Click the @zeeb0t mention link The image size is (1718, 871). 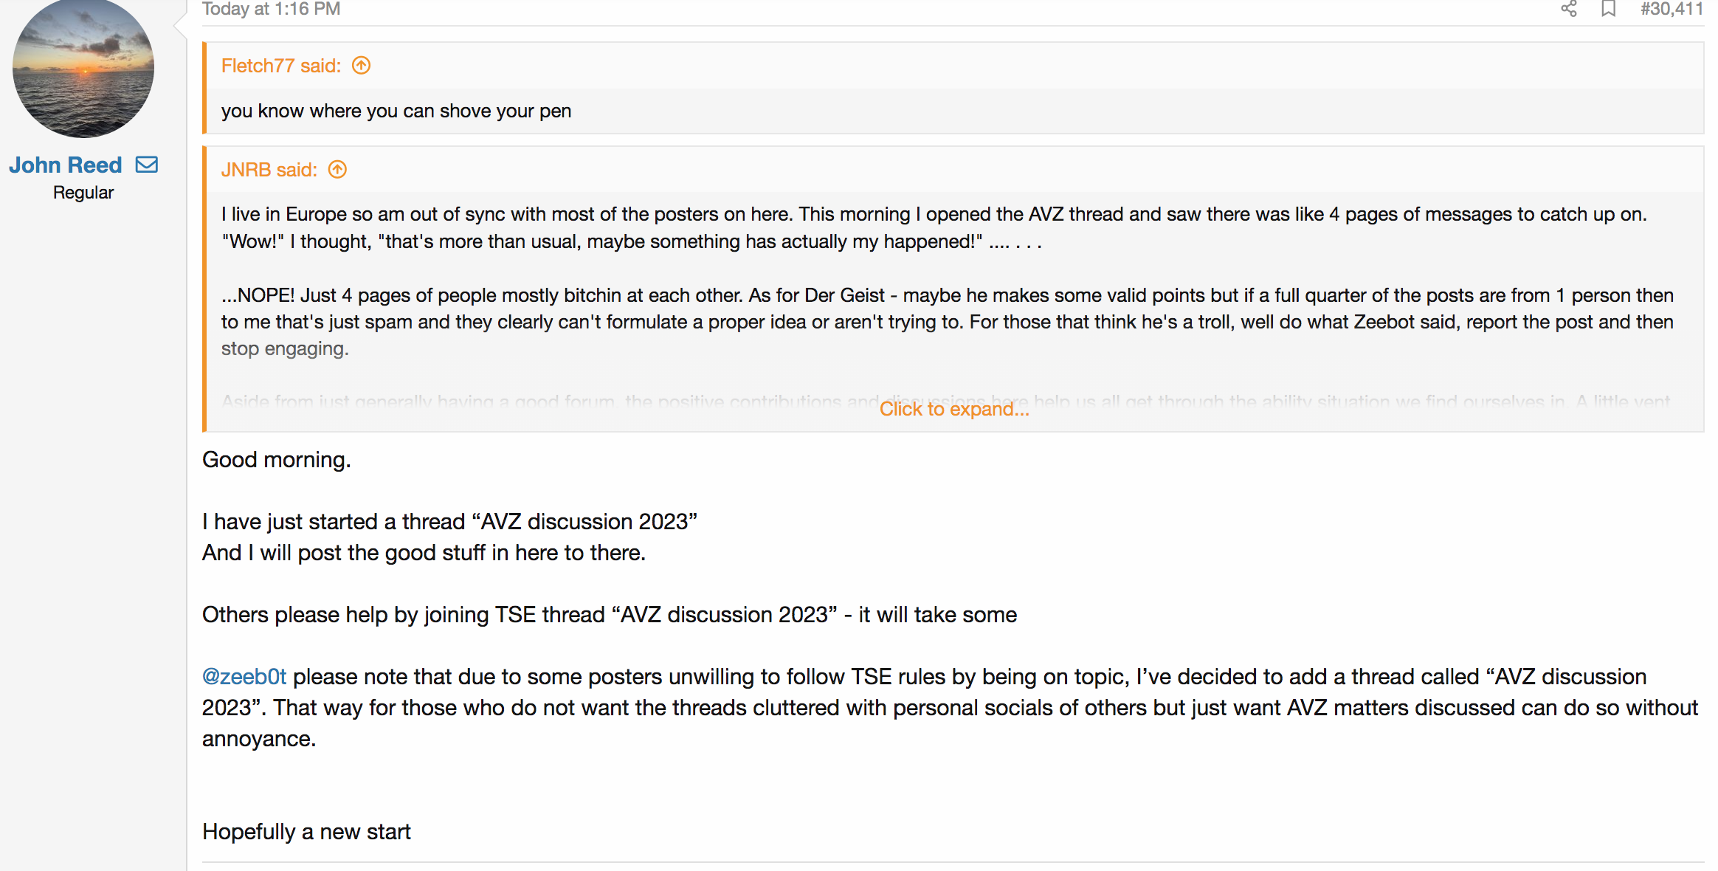click(244, 677)
